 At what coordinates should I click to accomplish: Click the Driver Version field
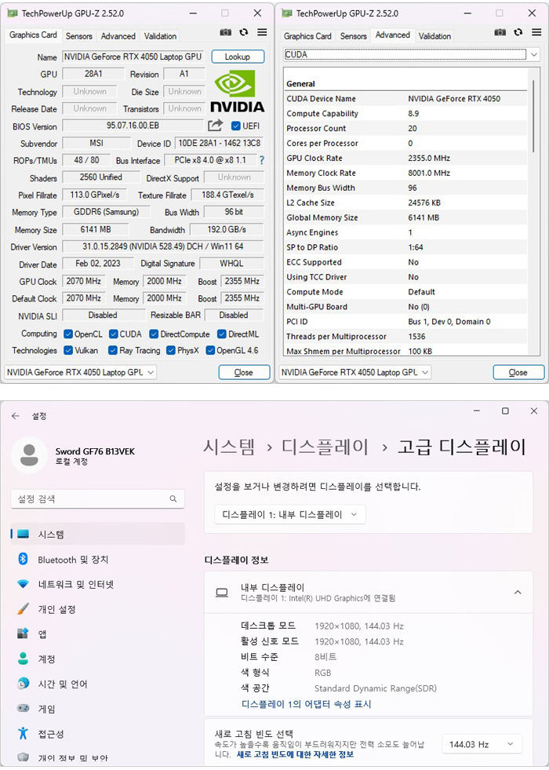(163, 246)
